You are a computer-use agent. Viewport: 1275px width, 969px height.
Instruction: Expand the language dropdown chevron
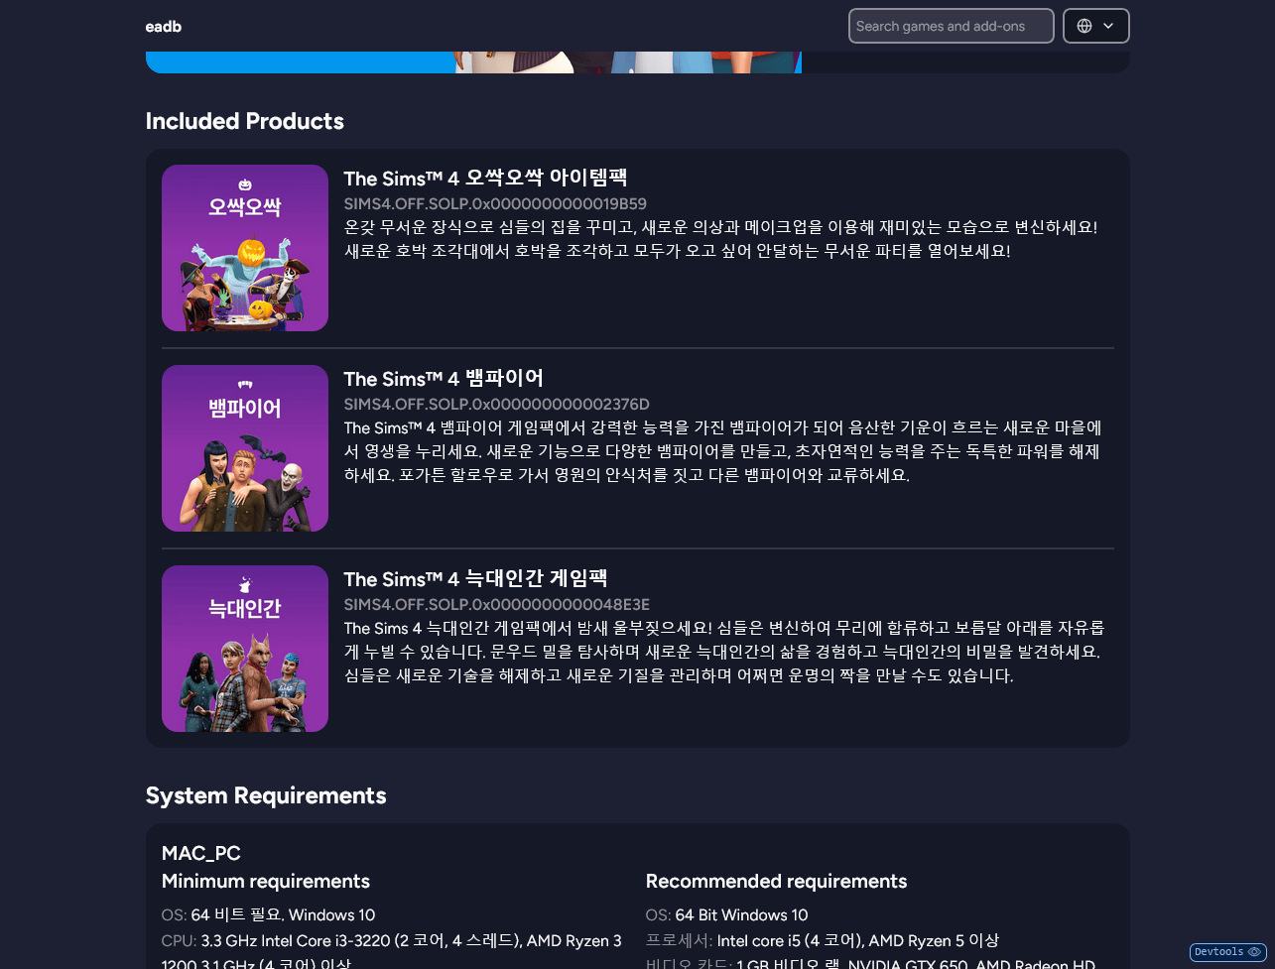pyautogui.click(x=1108, y=26)
